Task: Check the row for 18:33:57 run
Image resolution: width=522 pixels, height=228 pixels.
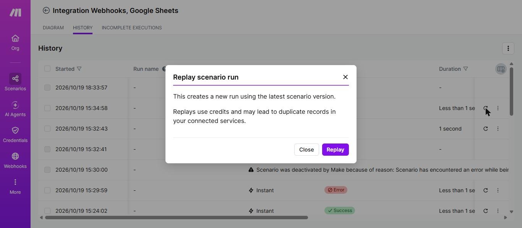Action: pos(47,88)
